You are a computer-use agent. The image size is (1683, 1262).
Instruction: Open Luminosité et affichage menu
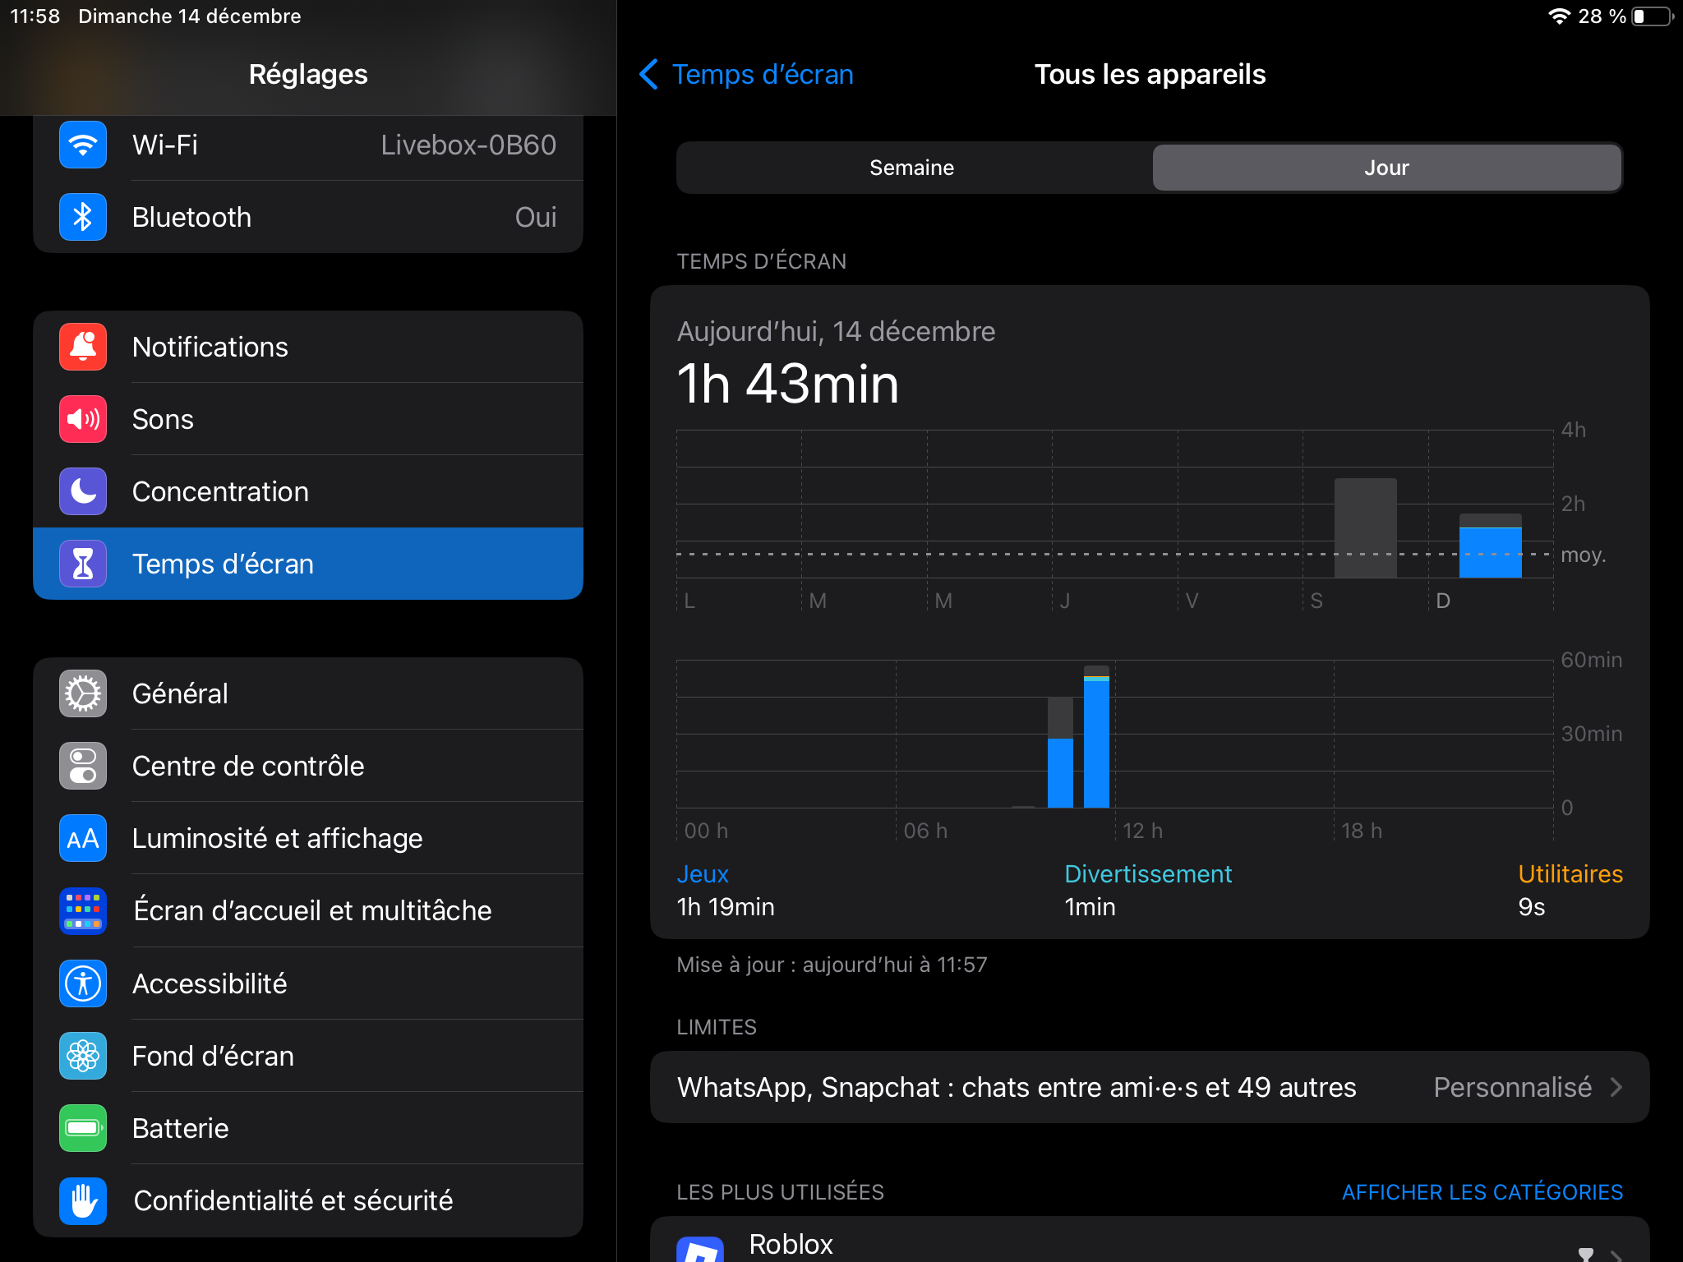277,839
